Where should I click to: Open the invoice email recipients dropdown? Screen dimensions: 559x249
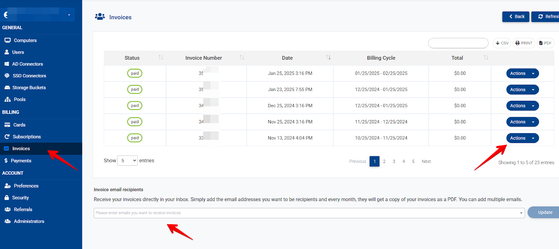click(521, 213)
